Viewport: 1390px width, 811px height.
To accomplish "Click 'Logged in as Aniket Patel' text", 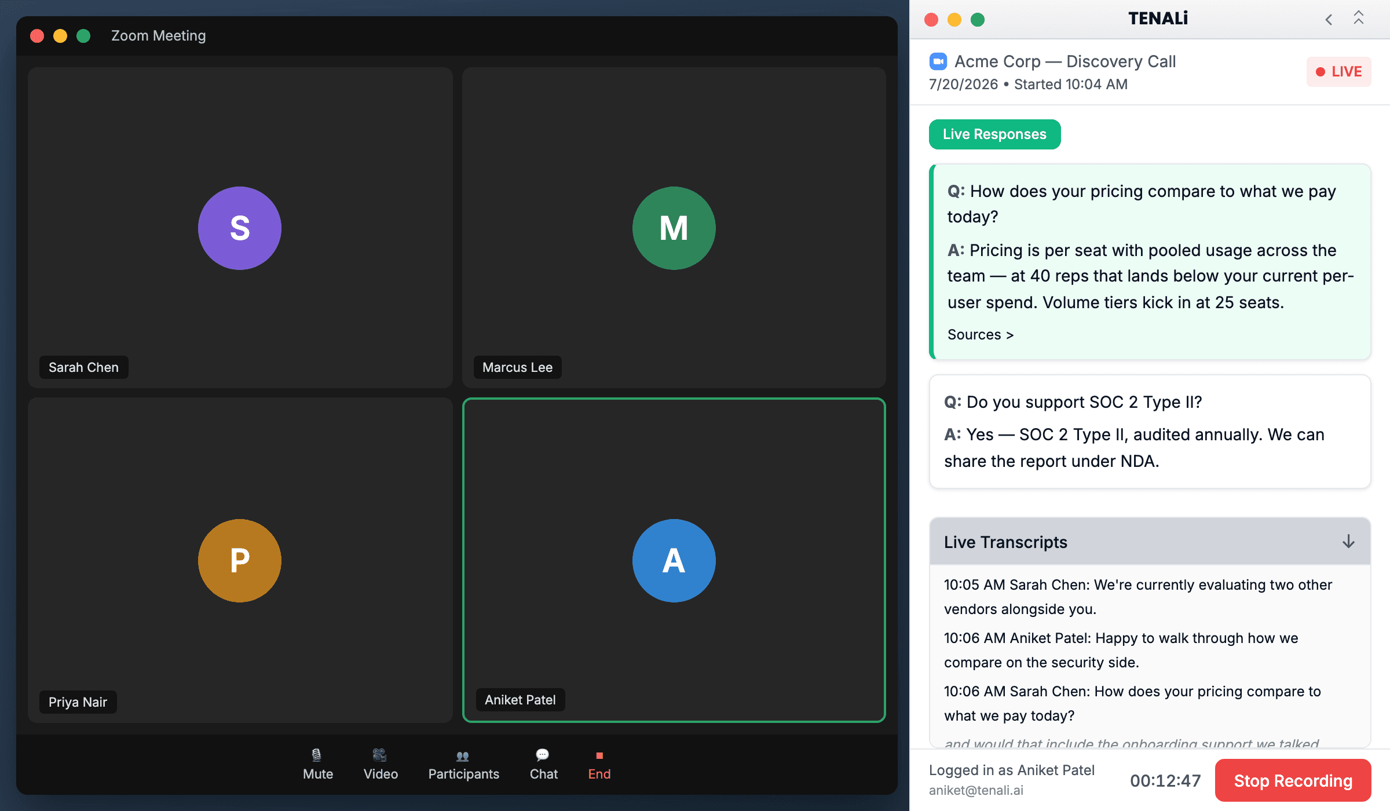I will [x=1011, y=770].
